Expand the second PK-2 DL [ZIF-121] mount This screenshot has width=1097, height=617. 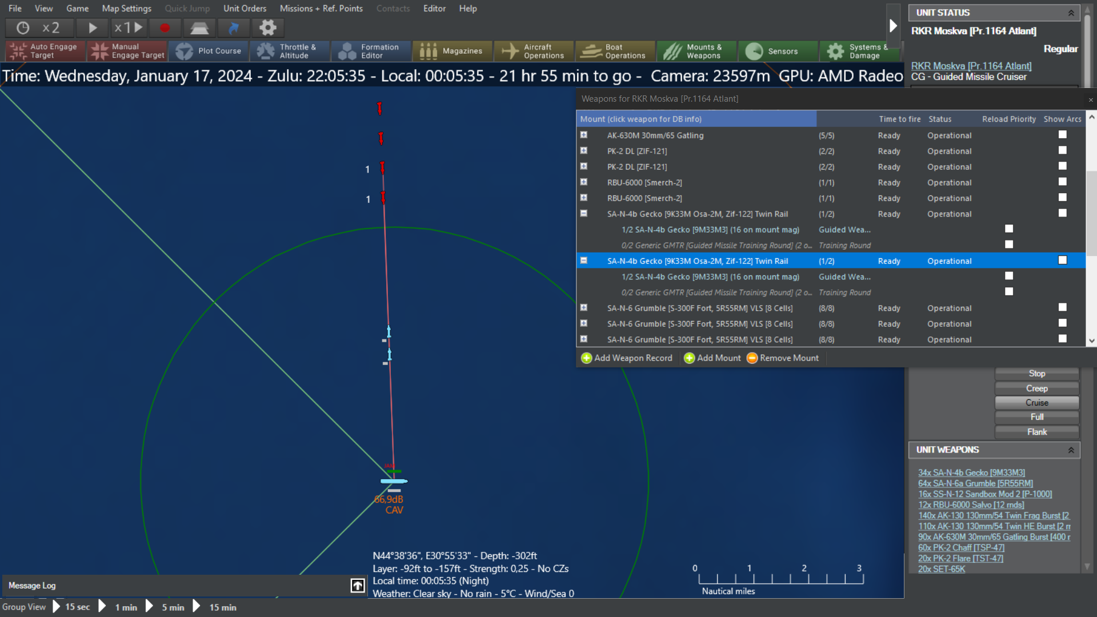coord(584,166)
